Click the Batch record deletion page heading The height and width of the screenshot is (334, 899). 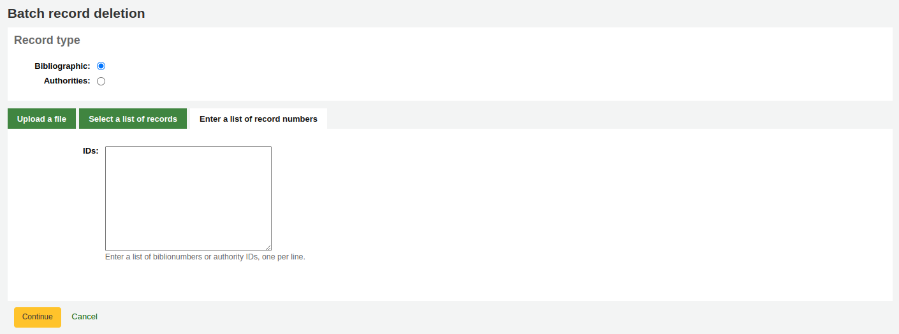(77, 13)
